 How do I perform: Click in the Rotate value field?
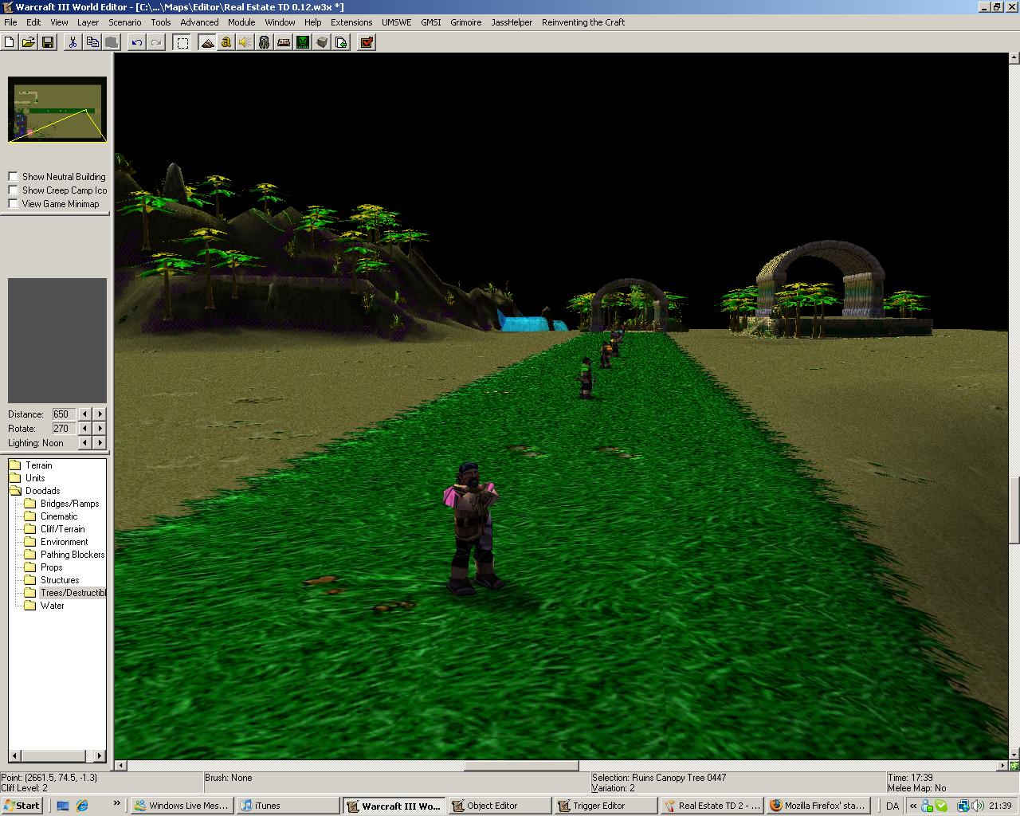pyautogui.click(x=63, y=429)
